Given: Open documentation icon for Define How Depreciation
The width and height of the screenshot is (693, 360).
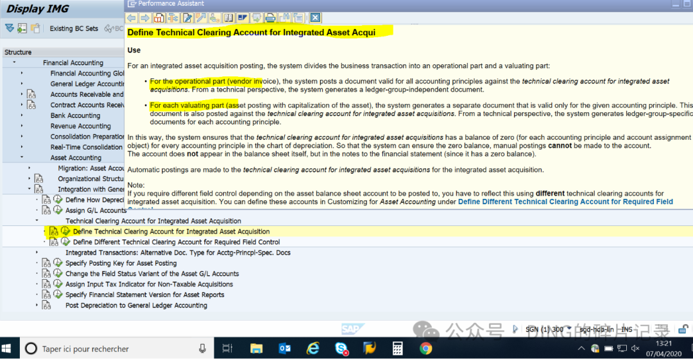Looking at the screenshot, I should (x=46, y=200).
